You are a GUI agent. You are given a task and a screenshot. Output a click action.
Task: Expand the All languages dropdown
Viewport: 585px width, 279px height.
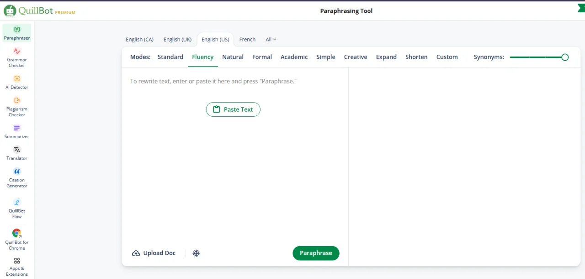(271, 40)
